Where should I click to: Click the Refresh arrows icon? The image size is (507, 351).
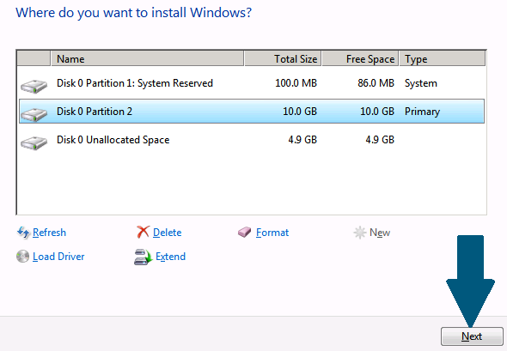[x=23, y=233]
